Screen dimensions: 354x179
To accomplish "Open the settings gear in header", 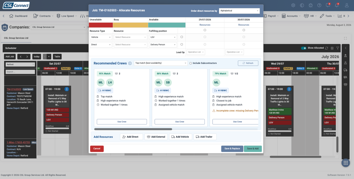I will (x=293, y=5).
